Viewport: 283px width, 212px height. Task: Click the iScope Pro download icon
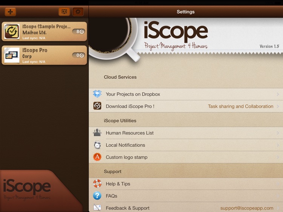pos(97,106)
